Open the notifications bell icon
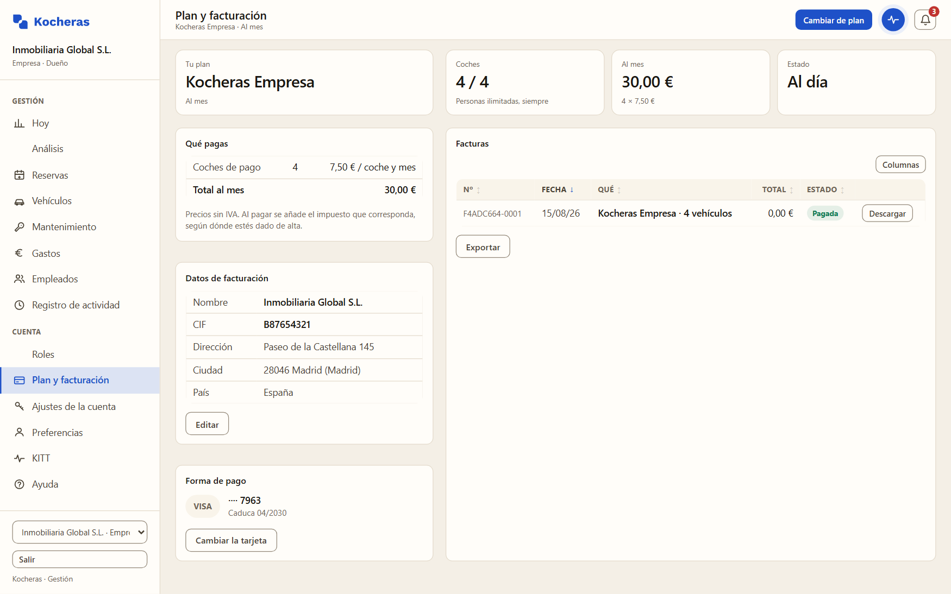Image resolution: width=951 pixels, height=594 pixels. coord(925,20)
